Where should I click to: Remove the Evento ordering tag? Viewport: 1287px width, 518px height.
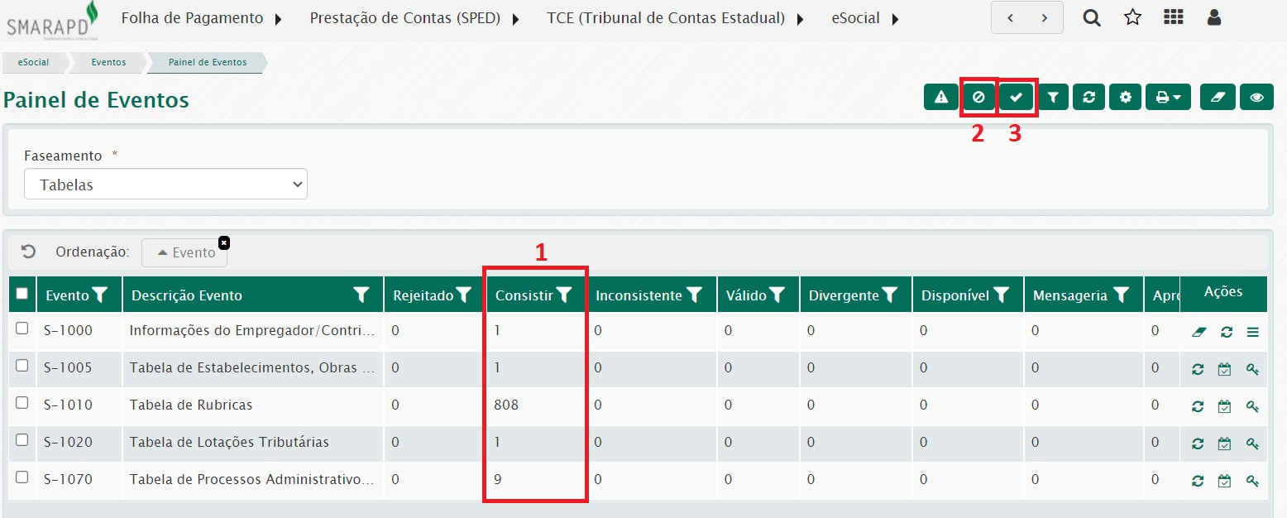pos(224,242)
